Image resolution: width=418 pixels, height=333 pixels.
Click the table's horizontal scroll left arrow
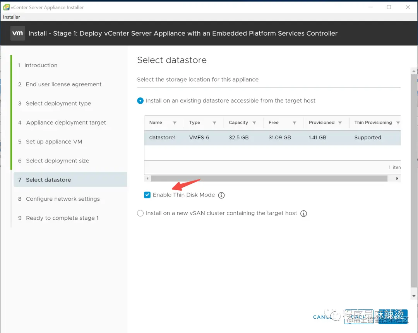pos(147,178)
